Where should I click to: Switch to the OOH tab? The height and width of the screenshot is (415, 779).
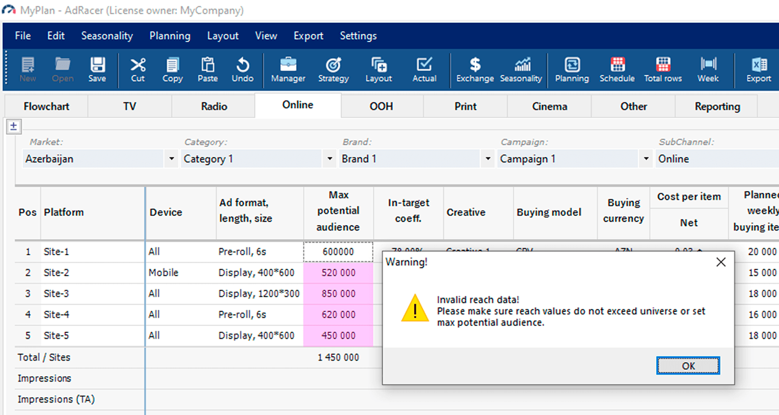pos(381,107)
